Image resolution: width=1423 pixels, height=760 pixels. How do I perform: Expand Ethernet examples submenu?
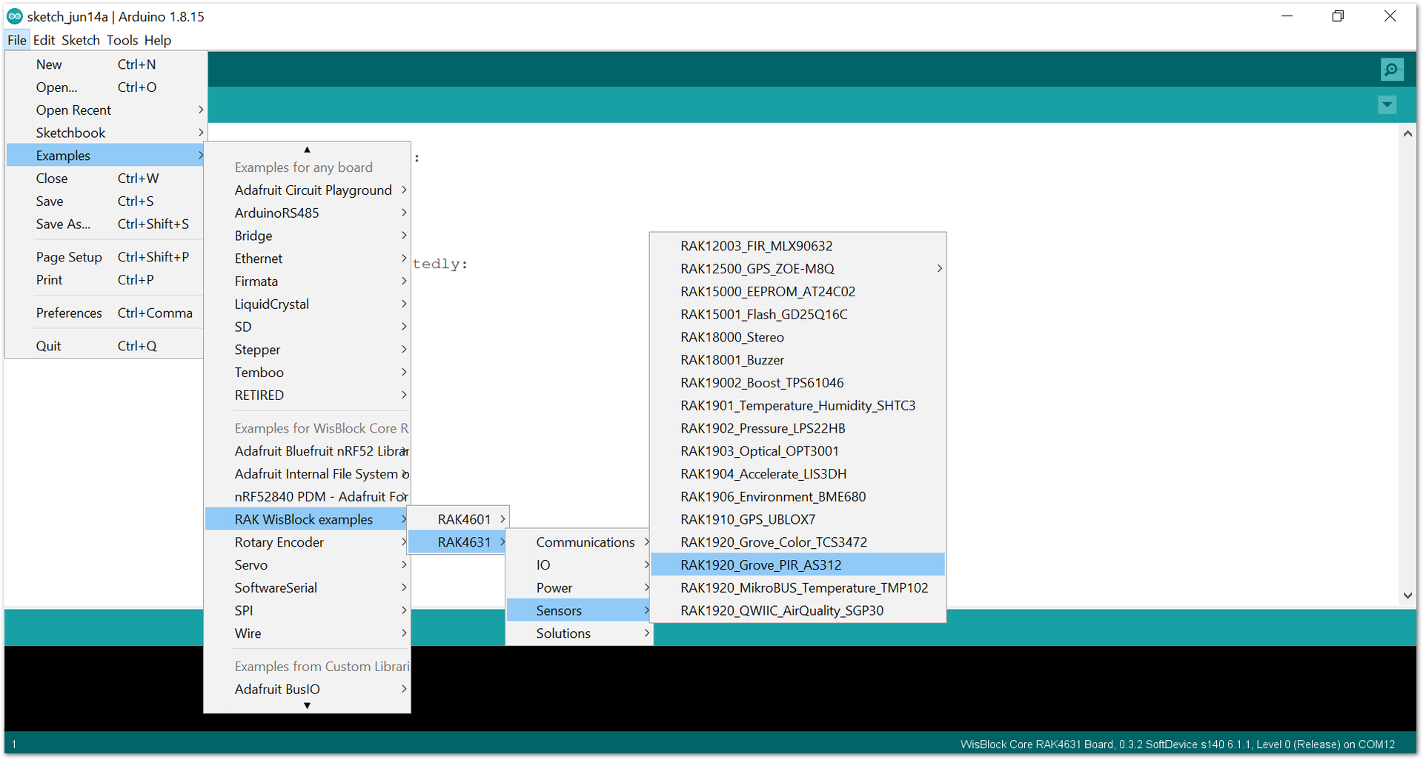point(307,259)
